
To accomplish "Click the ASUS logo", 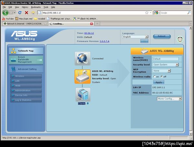I will [24, 34].
